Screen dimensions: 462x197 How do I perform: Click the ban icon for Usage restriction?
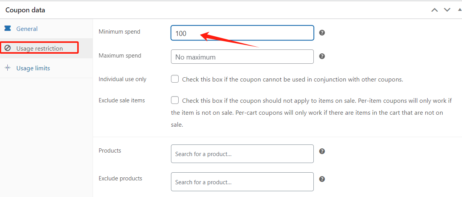[x=7, y=48]
